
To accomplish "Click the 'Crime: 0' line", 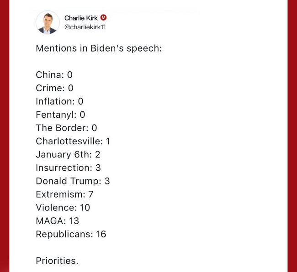I will coord(54,88).
